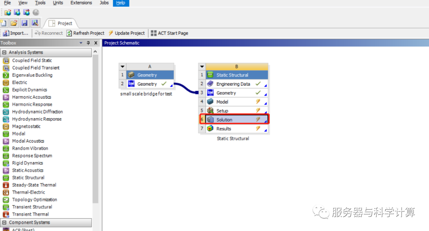Select Geometry cell A2

(x=150, y=84)
